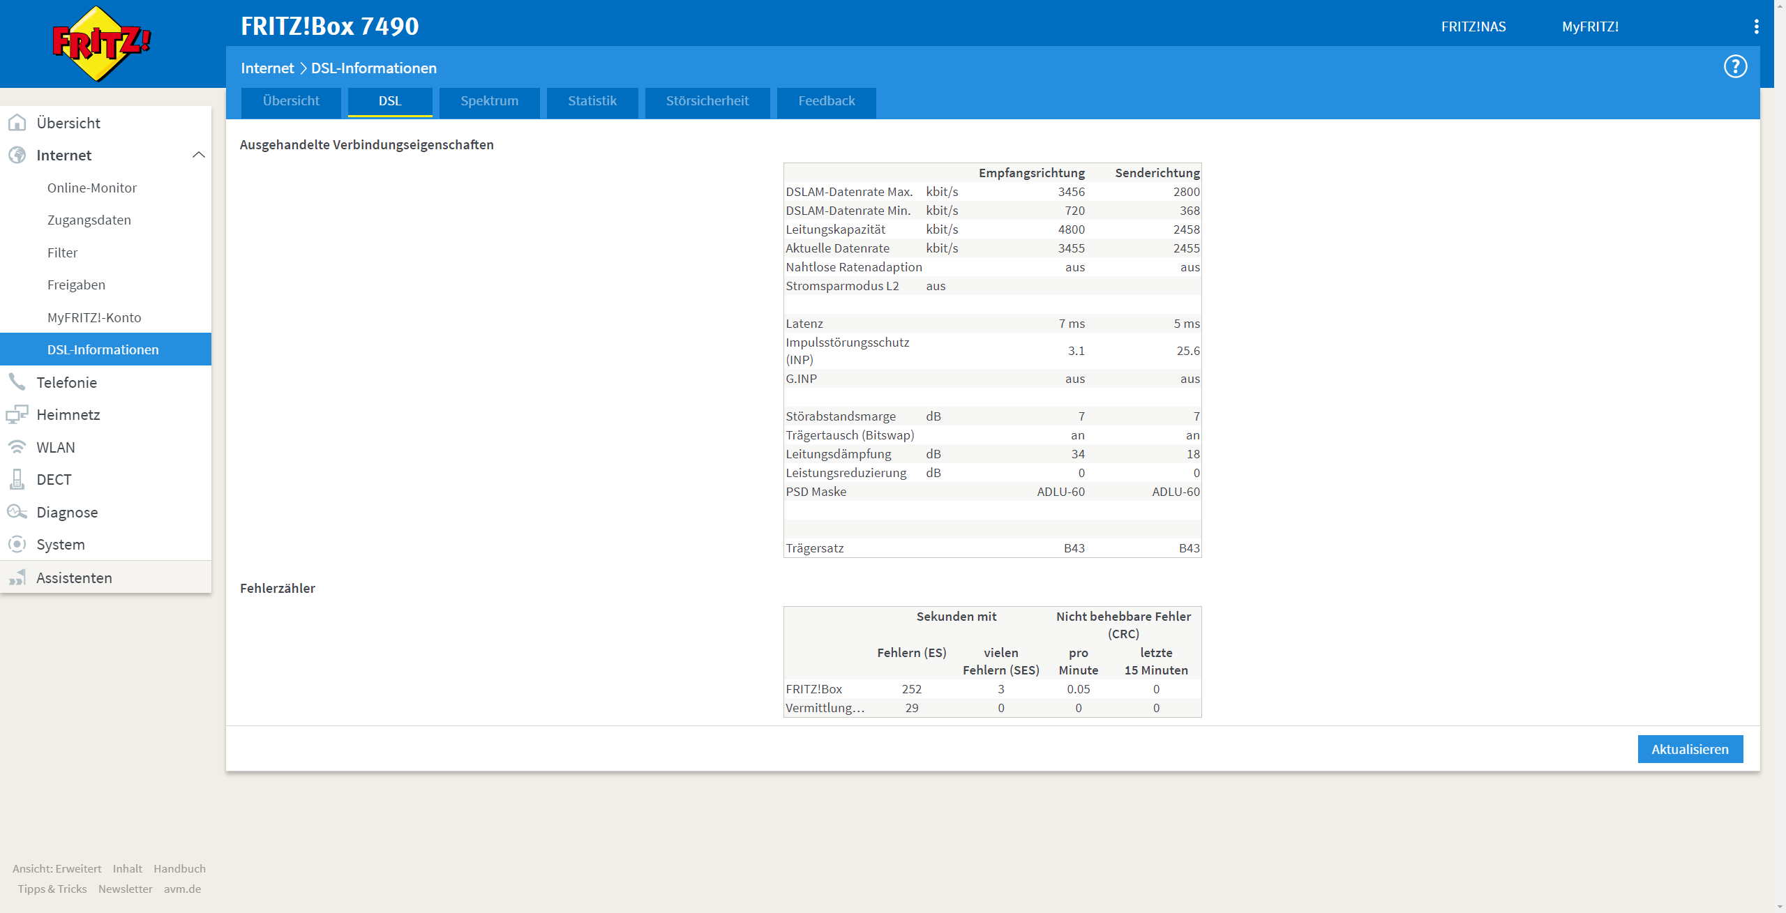Switch to the Störsicherheit tab
Image resolution: width=1786 pixels, height=913 pixels.
pos(707,101)
